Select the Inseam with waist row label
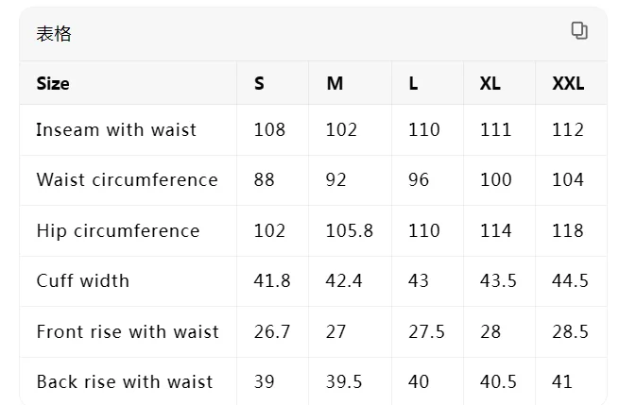This screenshot has height=405, width=619. (116, 129)
